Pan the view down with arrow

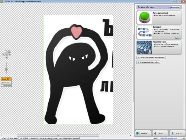(6, 58)
